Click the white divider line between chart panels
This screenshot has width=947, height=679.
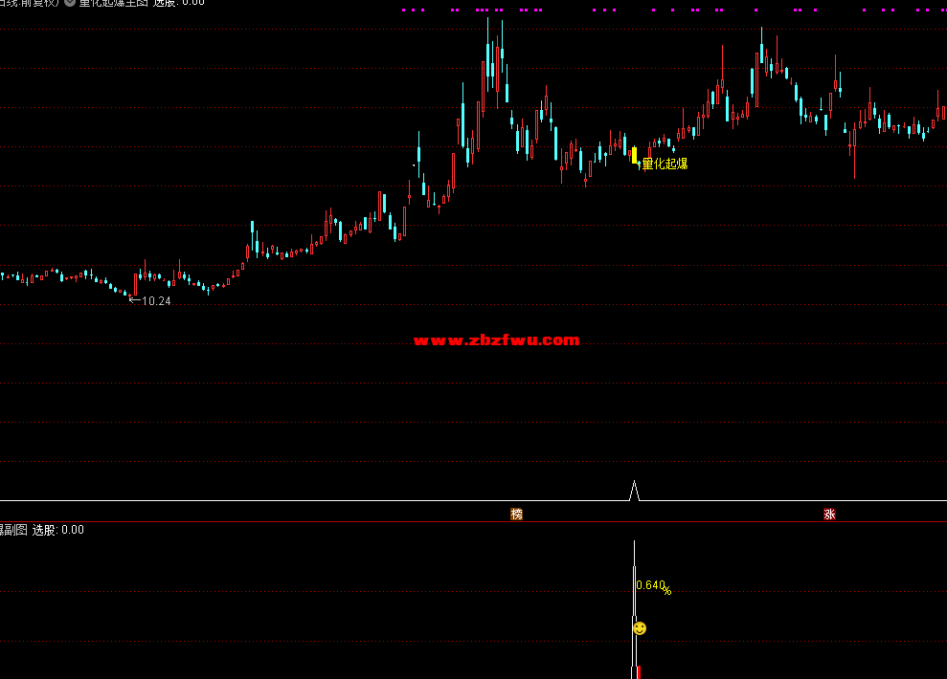(x=287, y=501)
